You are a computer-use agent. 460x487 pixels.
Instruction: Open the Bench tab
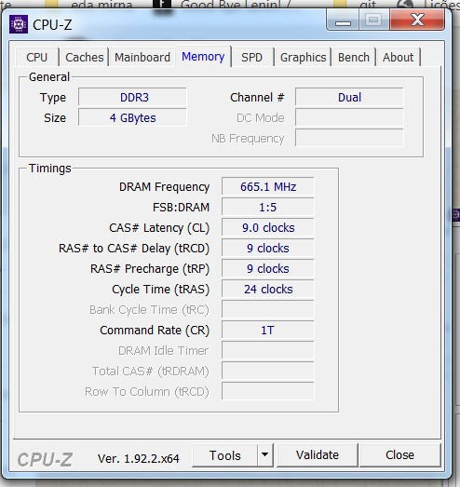click(x=354, y=57)
